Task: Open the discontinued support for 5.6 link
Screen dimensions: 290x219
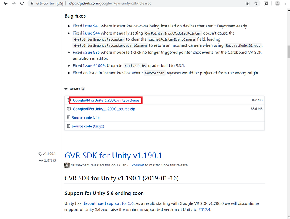Action: click(x=108, y=203)
